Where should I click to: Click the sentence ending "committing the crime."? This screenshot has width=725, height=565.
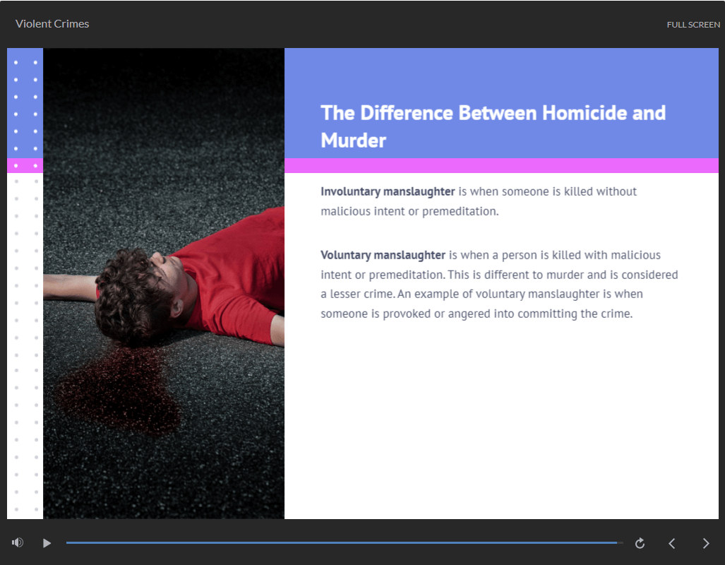(477, 314)
